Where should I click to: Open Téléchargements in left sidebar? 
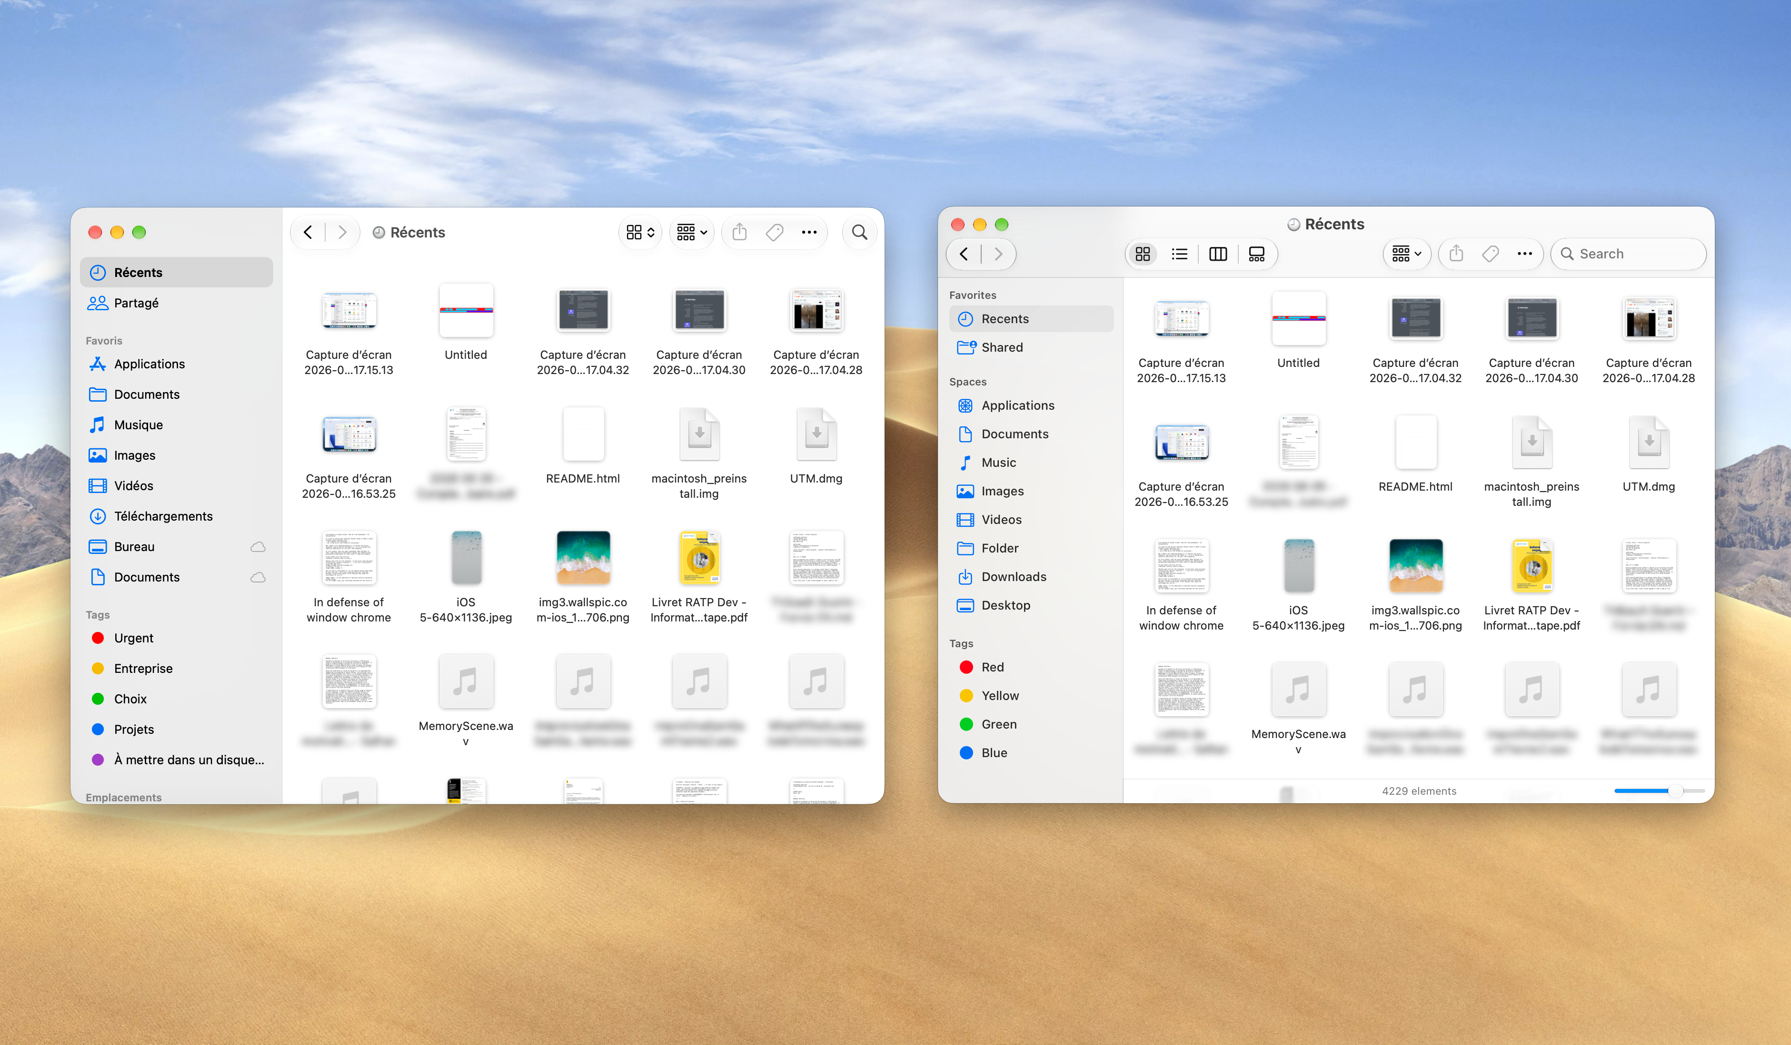(x=176, y=516)
